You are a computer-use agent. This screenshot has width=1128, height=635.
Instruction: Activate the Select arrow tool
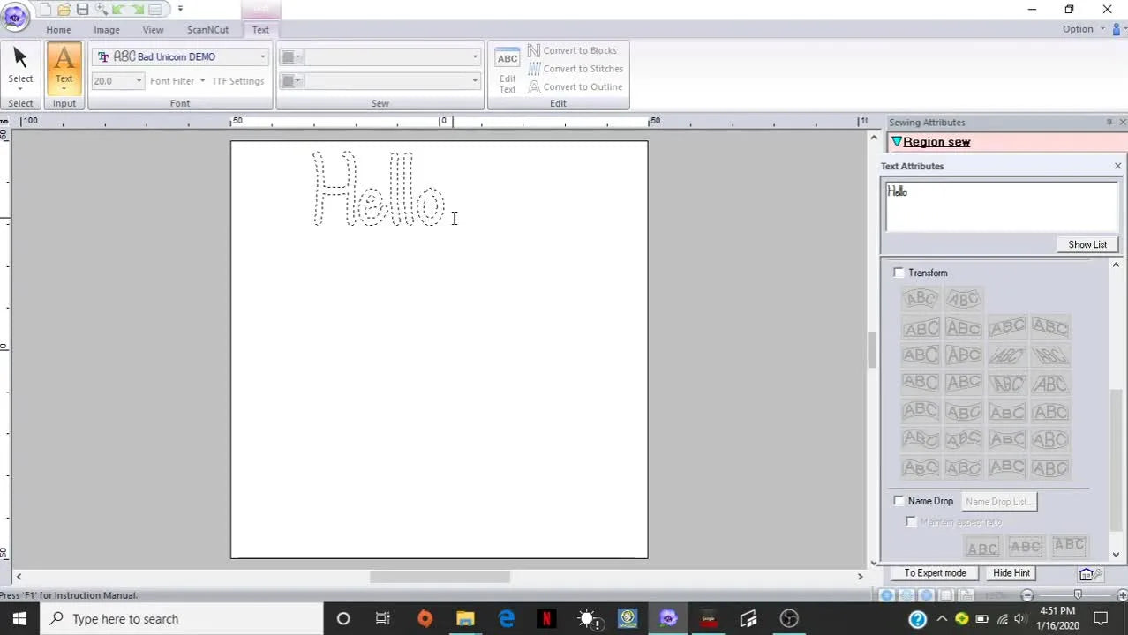[x=20, y=62]
